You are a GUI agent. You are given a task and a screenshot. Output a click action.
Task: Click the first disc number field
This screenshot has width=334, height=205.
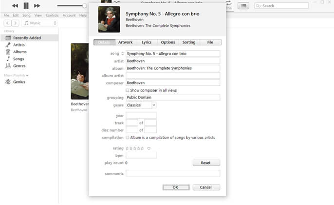coord(132,130)
